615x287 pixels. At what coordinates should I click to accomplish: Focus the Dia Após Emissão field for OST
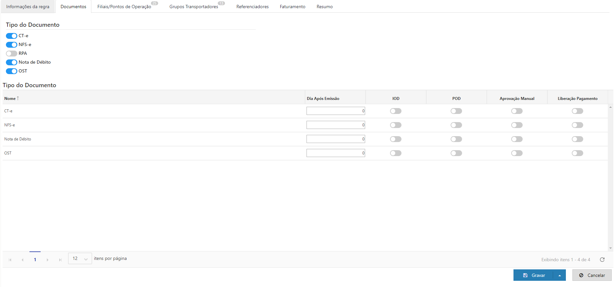click(336, 153)
